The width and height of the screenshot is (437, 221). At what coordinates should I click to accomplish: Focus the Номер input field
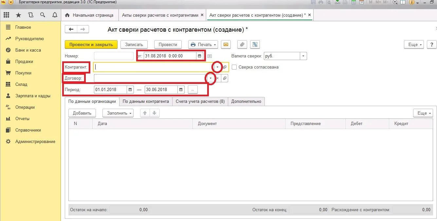114,56
